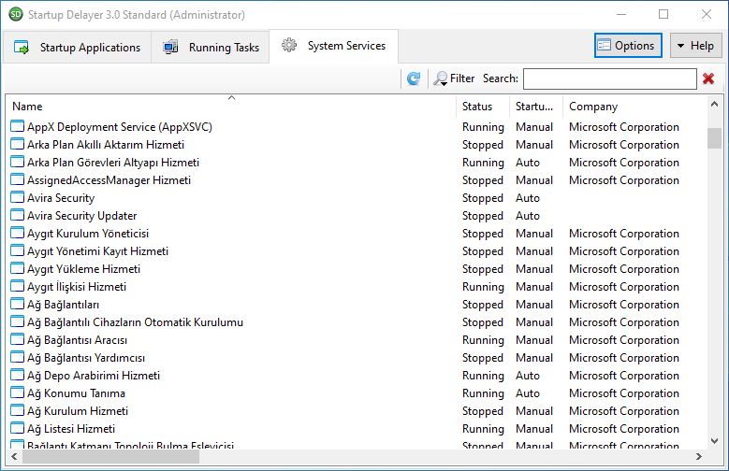Click Stopped status of Ağ Kurulum Hizmeti
The width and height of the screenshot is (729, 471).
point(483,411)
